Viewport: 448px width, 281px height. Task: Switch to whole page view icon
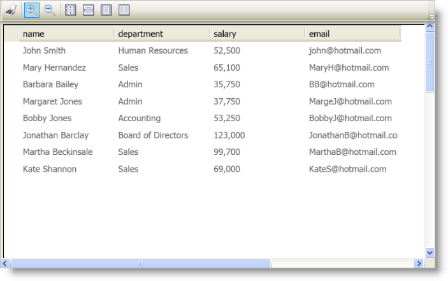[71, 10]
